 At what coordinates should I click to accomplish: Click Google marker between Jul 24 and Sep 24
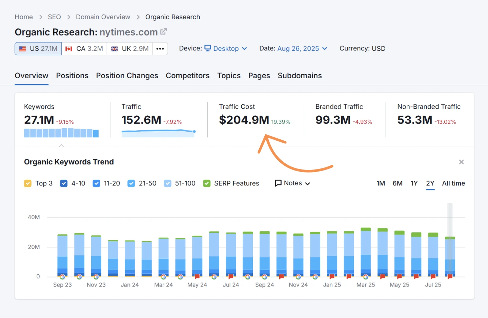coord(248,277)
